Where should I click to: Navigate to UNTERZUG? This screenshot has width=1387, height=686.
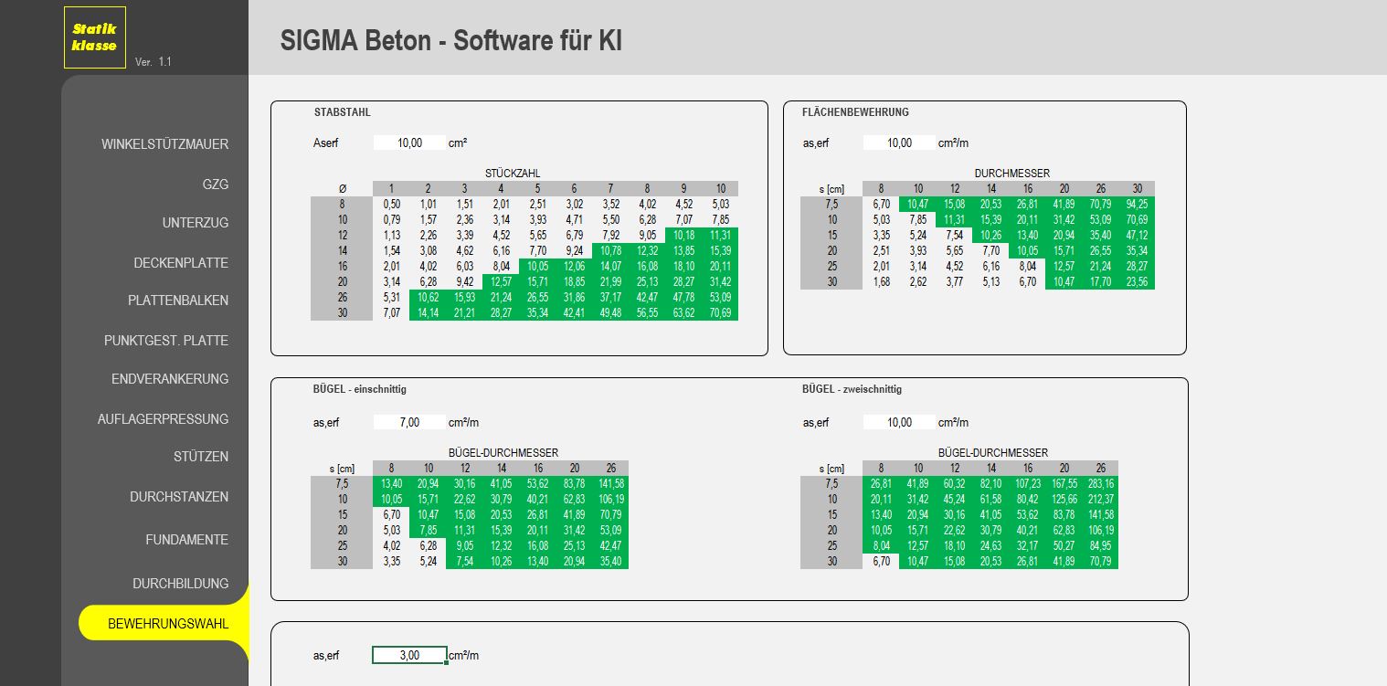click(195, 223)
